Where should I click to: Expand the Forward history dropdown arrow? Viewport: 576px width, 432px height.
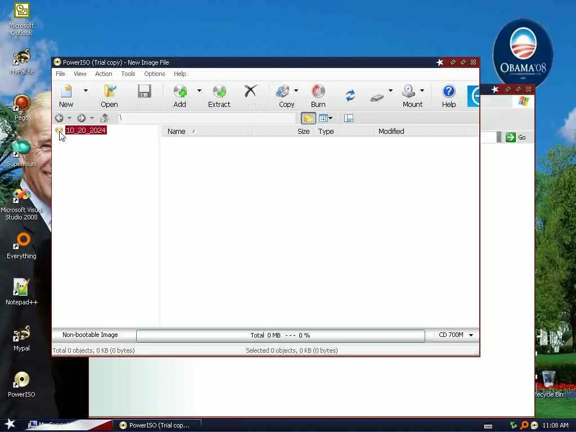pyautogui.click(x=92, y=118)
